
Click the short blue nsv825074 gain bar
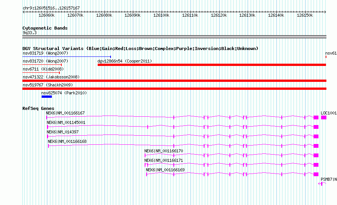pos(47,97)
